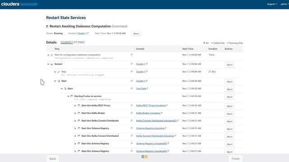Click the Start Time column header
The image size is (289, 162).
click(x=188, y=49)
